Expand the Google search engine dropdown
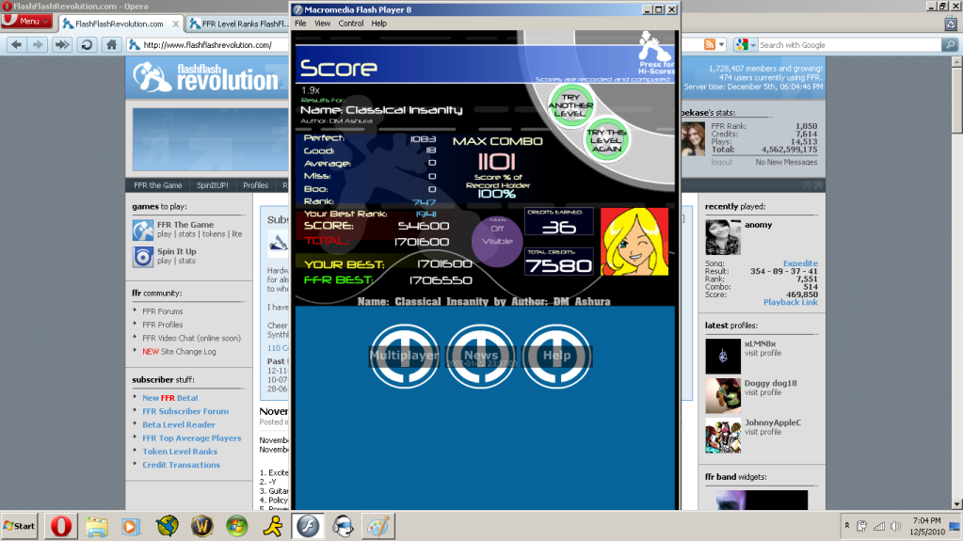Screen dimensions: 963x541 click(746, 44)
